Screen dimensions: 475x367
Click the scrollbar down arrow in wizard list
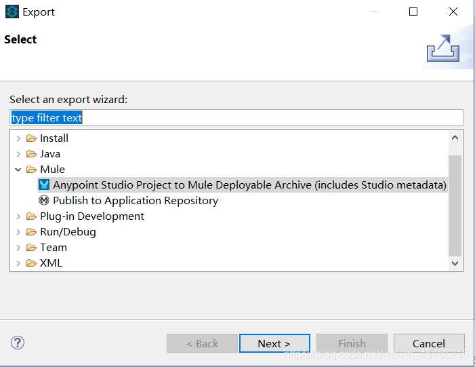455,263
